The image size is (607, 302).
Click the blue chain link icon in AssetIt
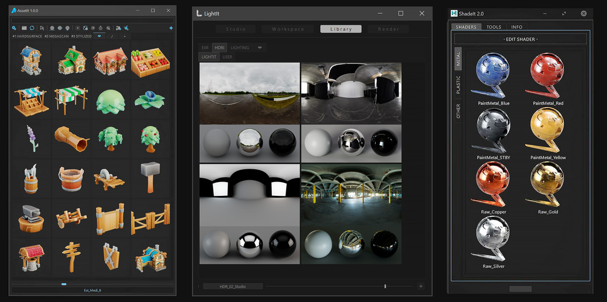tap(14, 28)
